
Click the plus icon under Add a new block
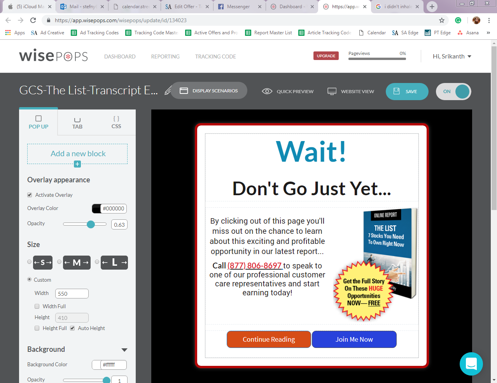tap(77, 164)
